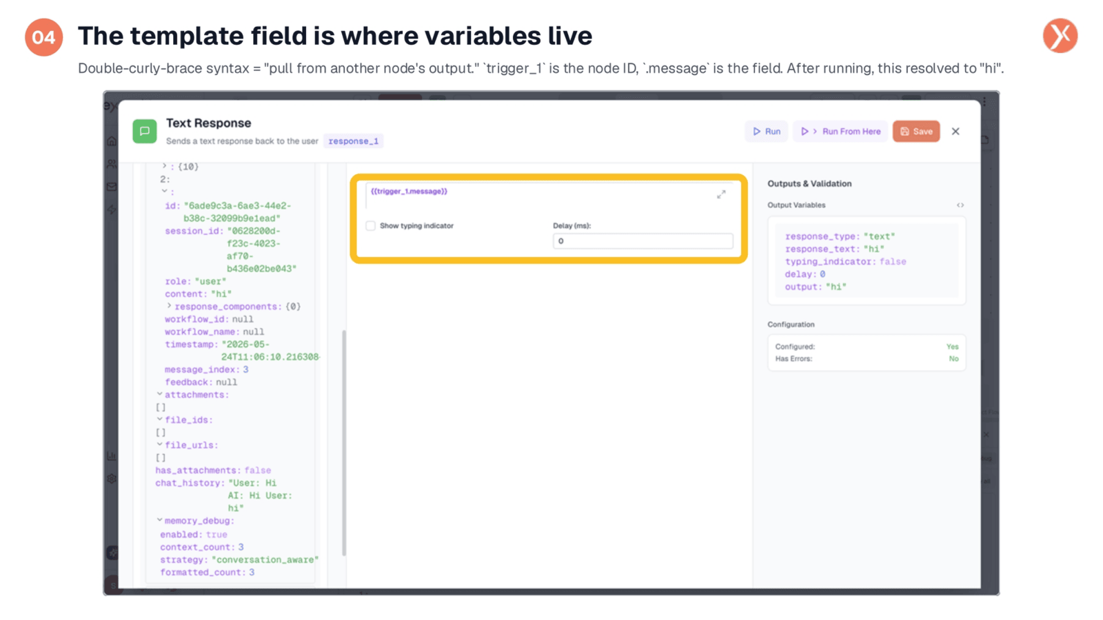Click the template field containing {{trigger_1.message}}
The image size is (1103, 620).
(x=549, y=196)
